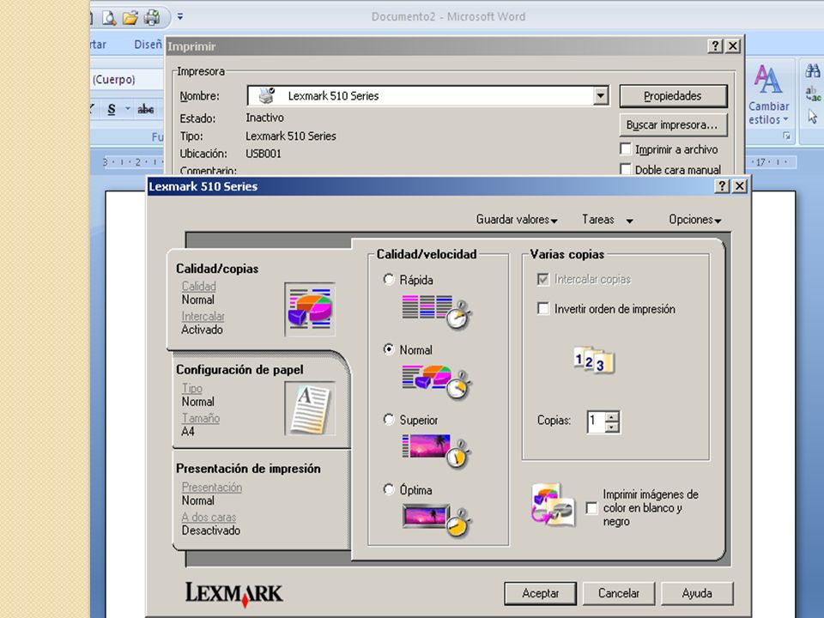Switch to the Calidad/copias tab
The image size is (824, 618).
point(259,300)
